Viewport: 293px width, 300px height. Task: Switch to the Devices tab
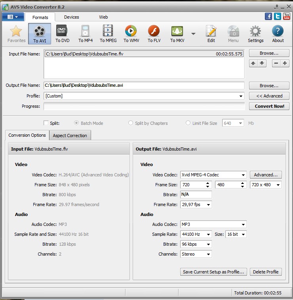pyautogui.click(x=72, y=17)
